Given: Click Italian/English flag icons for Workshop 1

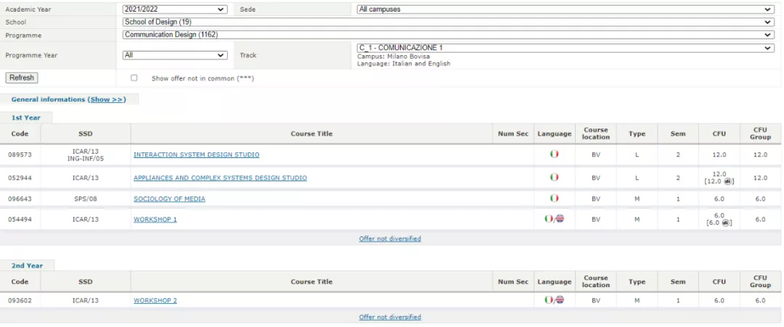Looking at the screenshot, I should (x=554, y=219).
